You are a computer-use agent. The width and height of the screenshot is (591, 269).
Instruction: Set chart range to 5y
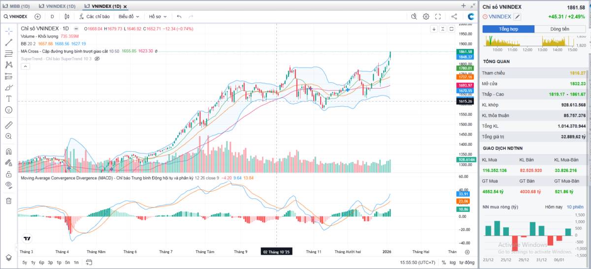[x=25, y=262]
